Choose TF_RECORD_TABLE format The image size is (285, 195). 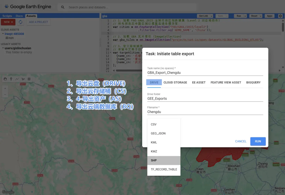pos(164,169)
